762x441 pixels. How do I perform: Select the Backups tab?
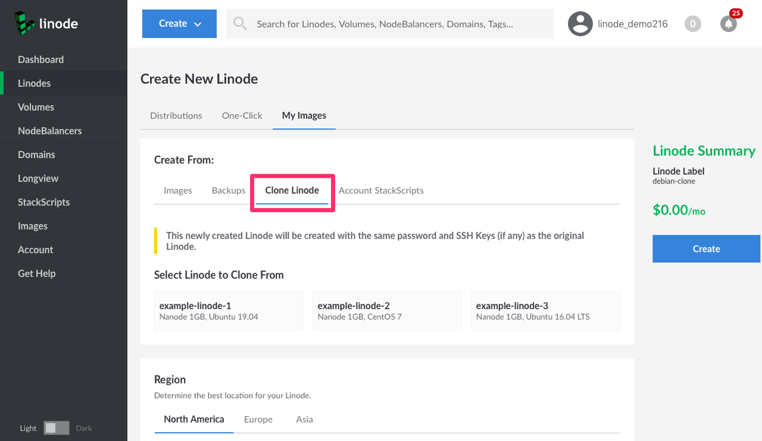coord(228,190)
